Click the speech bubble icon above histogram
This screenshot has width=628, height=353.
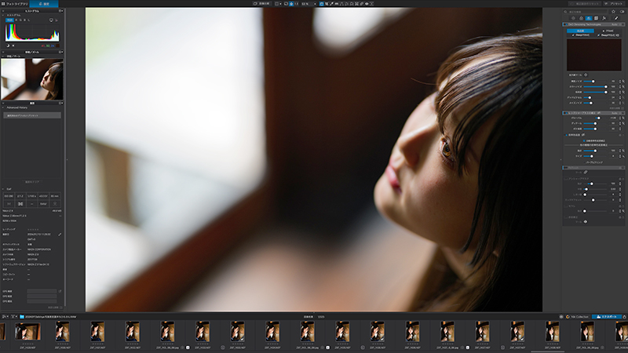tap(51, 20)
